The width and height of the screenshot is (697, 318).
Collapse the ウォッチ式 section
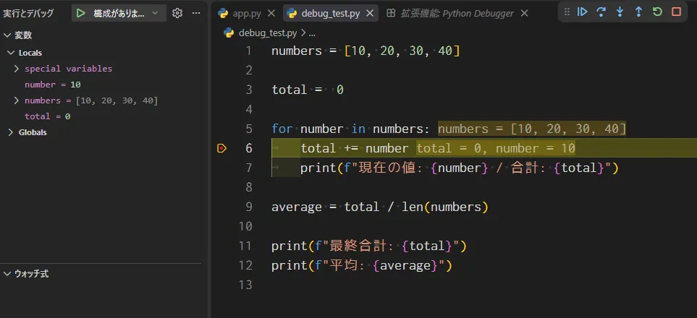point(7,274)
